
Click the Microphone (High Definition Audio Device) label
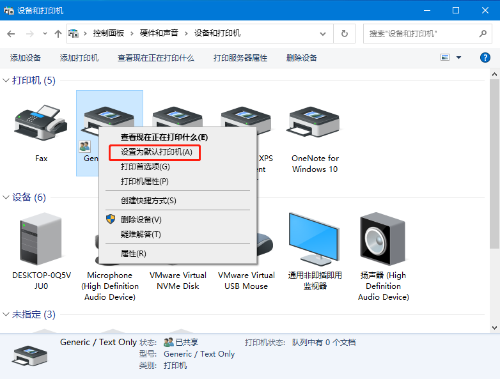tap(110, 286)
